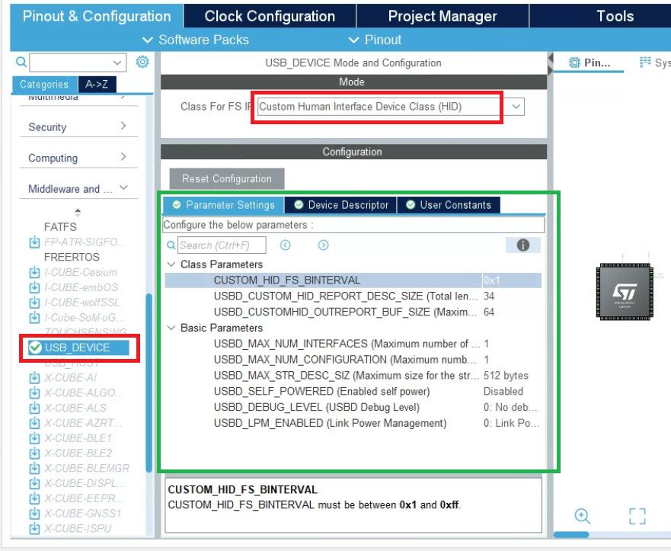Viewport: 671px width, 551px height.
Task: Click the download icon next to X-CUBE-AI
Action: coord(34,377)
